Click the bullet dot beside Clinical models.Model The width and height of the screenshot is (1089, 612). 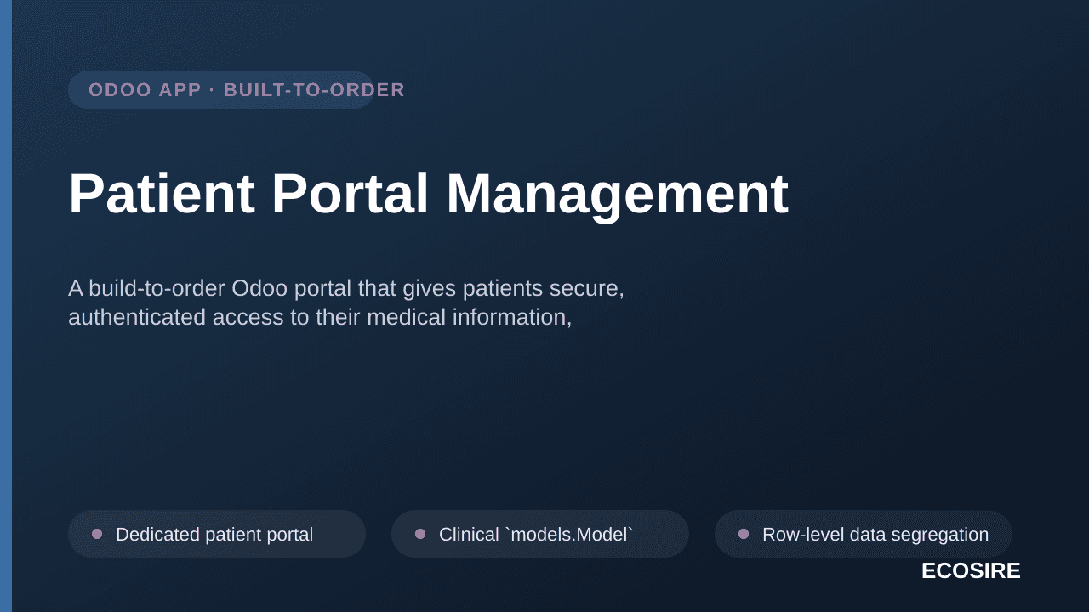(x=420, y=534)
